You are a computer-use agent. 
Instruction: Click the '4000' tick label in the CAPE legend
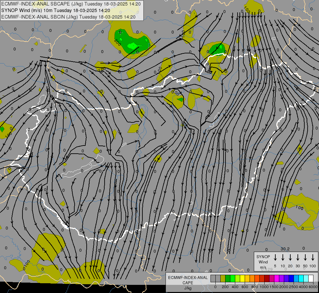tap(303, 287)
